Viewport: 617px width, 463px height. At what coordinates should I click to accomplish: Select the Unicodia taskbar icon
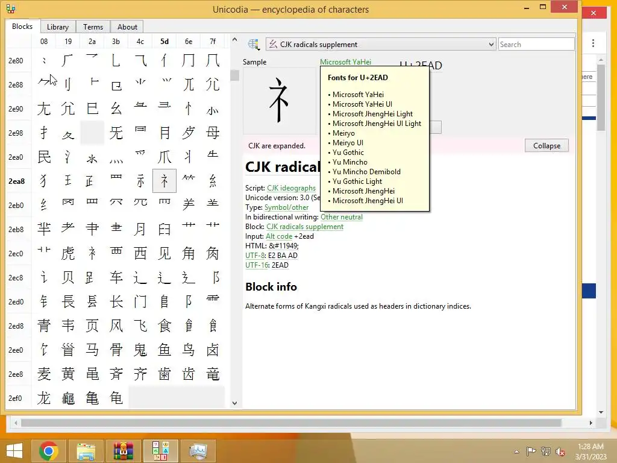(x=160, y=451)
